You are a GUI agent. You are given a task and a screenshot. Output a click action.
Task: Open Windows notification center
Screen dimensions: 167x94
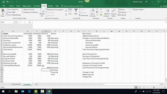pos(163,91)
